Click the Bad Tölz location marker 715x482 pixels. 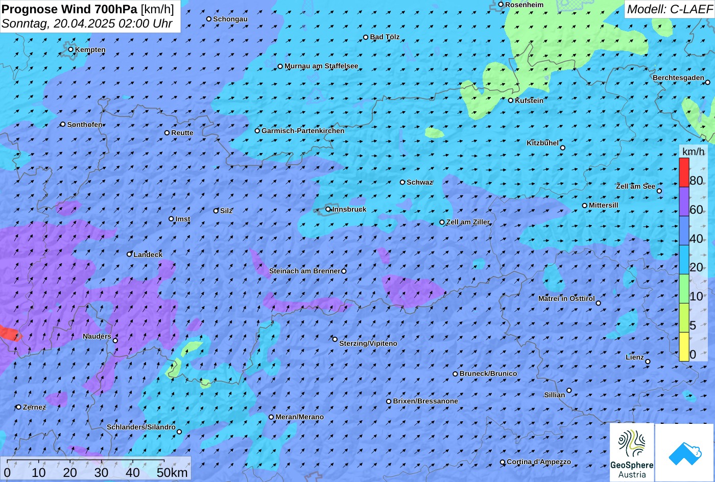click(366, 37)
